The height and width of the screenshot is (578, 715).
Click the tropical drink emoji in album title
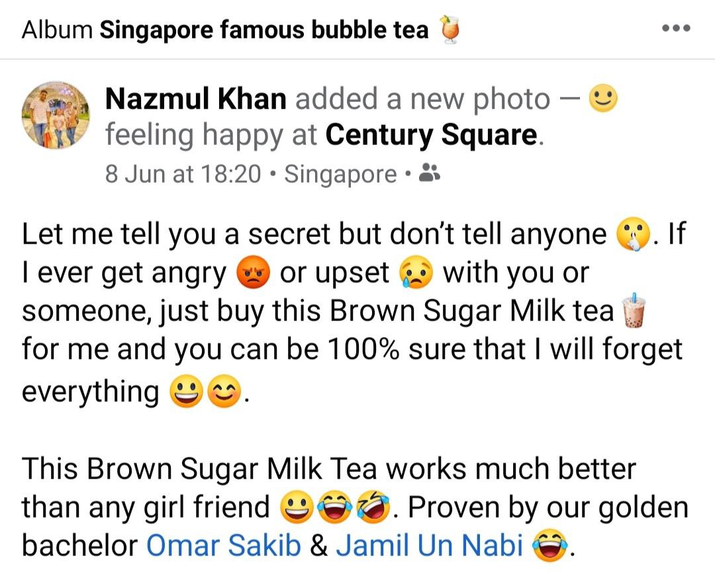point(449,30)
